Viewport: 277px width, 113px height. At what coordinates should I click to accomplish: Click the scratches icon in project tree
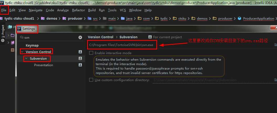coord(13,50)
